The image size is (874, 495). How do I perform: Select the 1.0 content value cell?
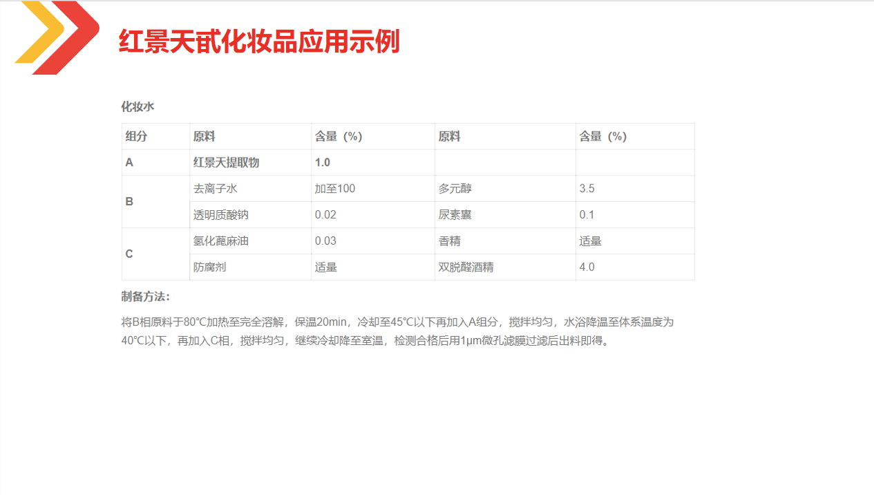coord(323,162)
